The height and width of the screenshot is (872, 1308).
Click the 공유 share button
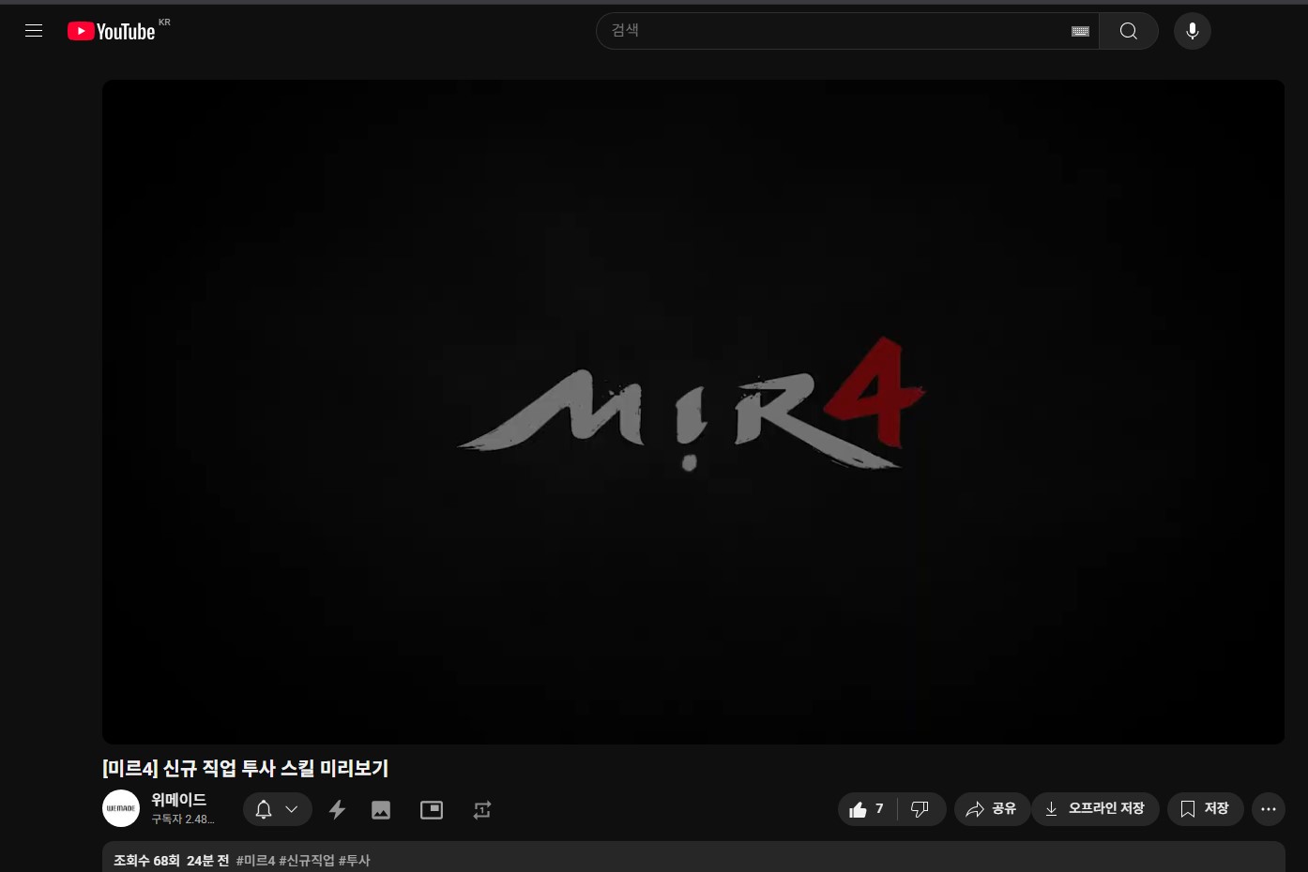pyautogui.click(x=992, y=809)
